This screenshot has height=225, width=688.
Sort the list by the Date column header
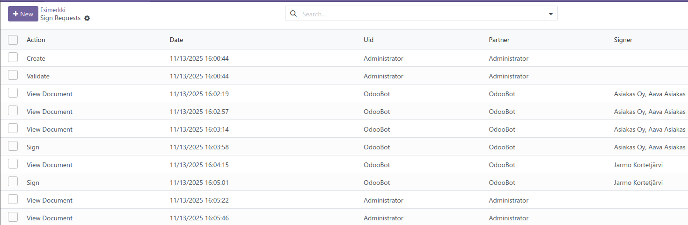point(176,40)
